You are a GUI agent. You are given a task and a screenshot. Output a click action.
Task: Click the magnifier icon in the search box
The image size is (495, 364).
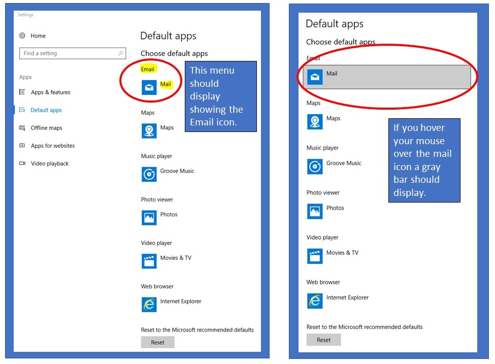(x=121, y=53)
